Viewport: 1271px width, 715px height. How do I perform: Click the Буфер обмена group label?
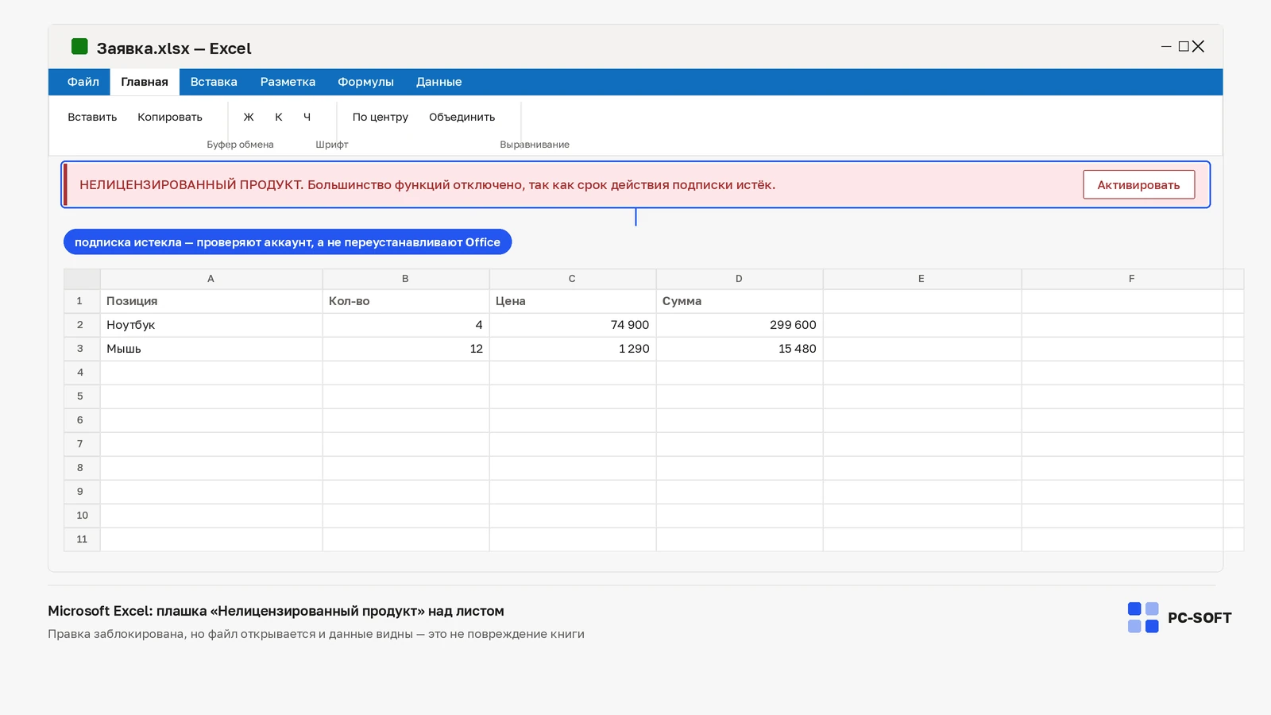pos(240,145)
